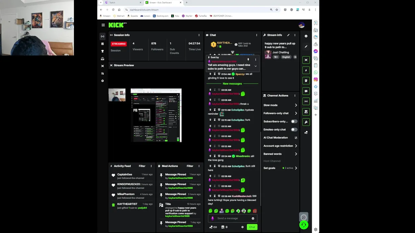Open Amazon bookmark

tap(105, 16)
